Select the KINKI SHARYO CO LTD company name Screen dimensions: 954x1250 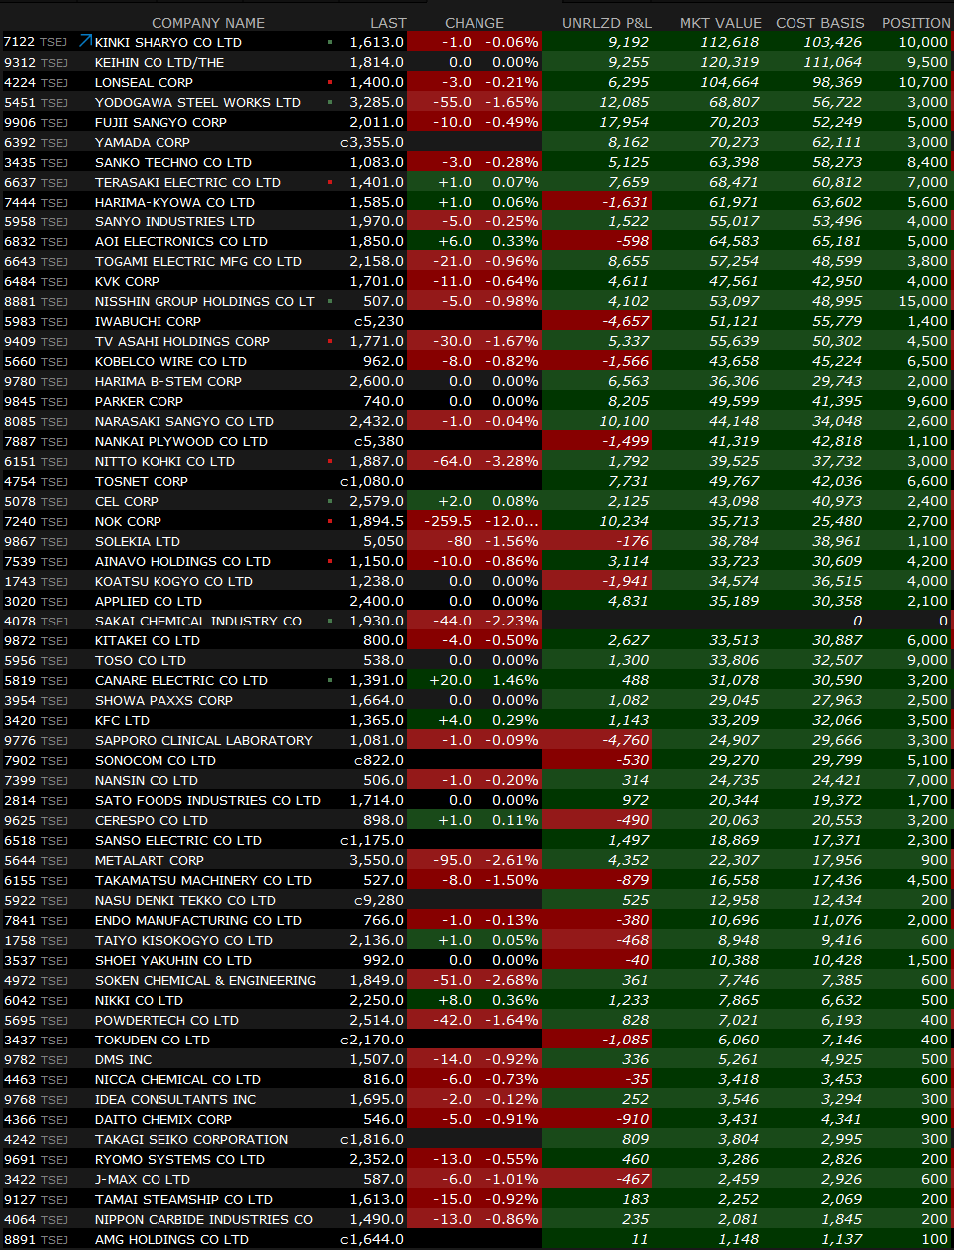pos(167,42)
